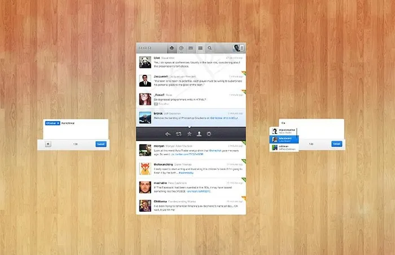
Task: Open the lists tab in toolbar
Action: [x=200, y=48]
